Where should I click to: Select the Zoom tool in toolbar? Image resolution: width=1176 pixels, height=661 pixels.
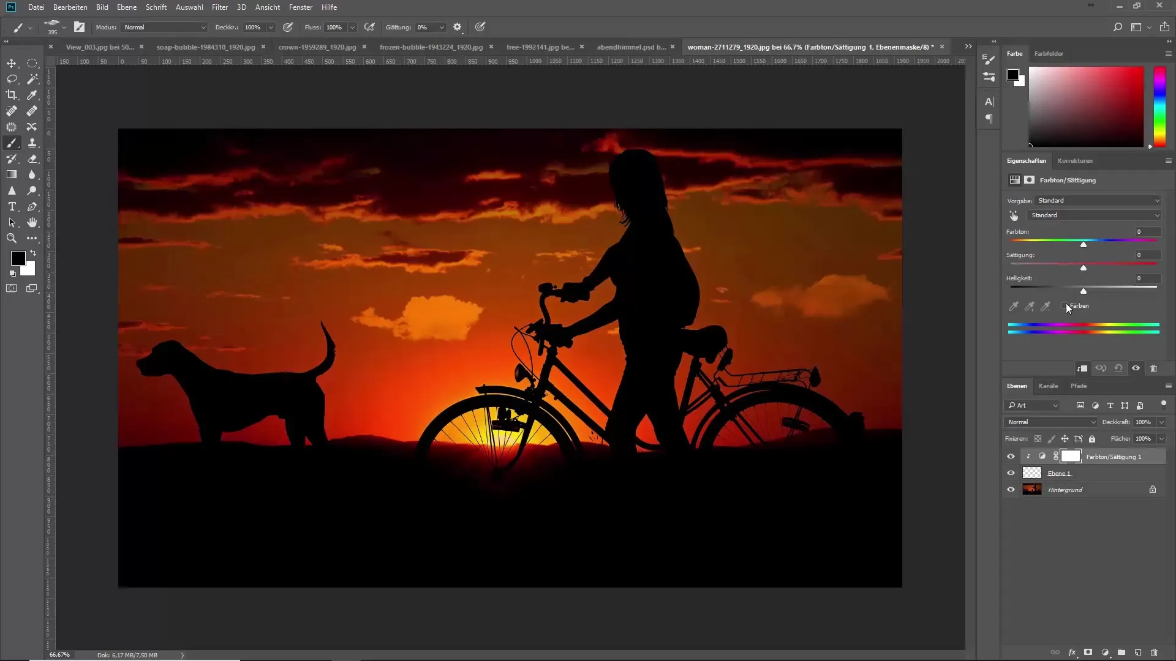(12, 239)
